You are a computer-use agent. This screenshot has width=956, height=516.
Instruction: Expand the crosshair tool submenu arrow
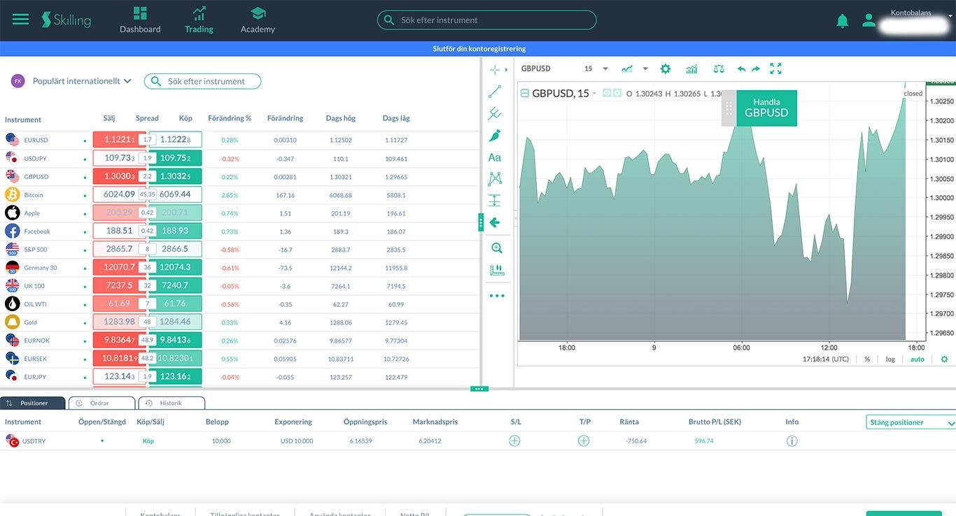(506, 69)
